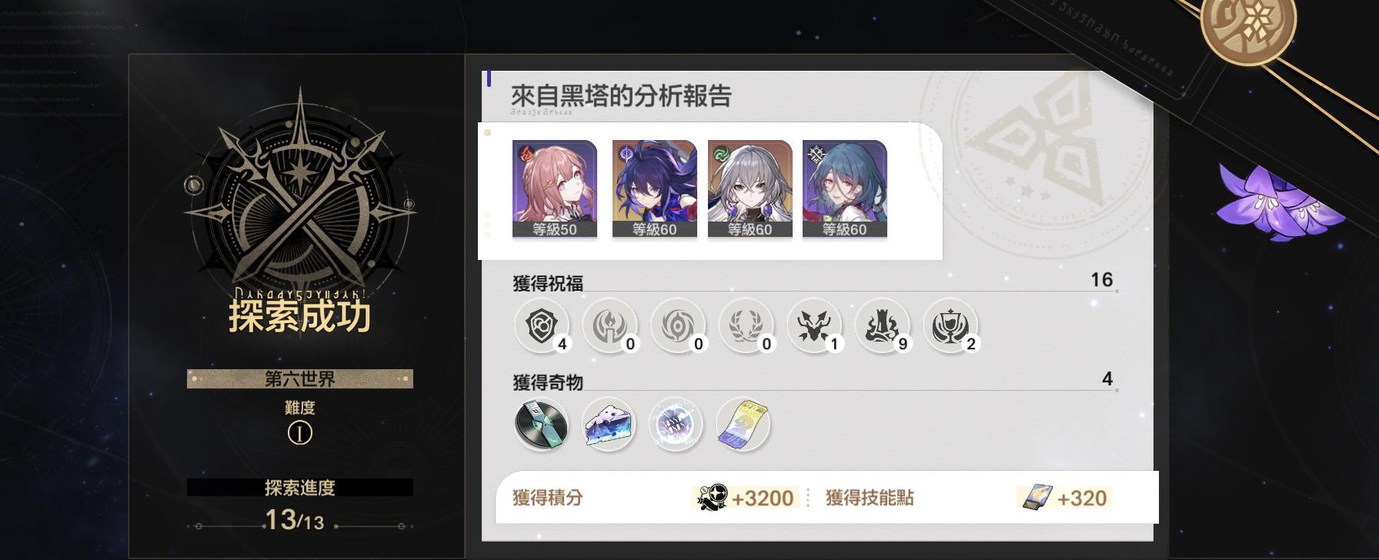Click the trophy cup blessing icon with 2
Image resolution: width=1379 pixels, height=560 pixels.
pos(950,325)
